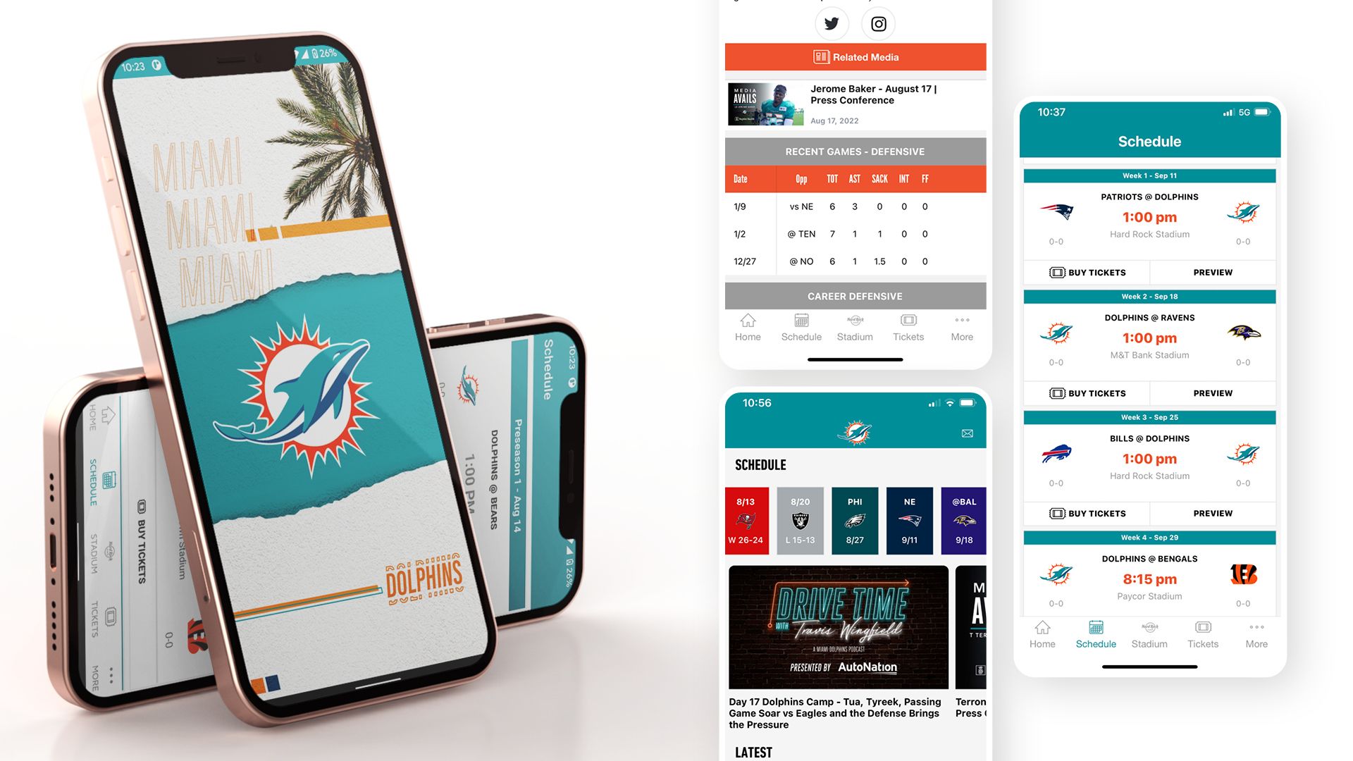Click Preview for Dolphins @ Ravens Week 2
Viewport: 1353px width, 761px height.
coord(1212,392)
